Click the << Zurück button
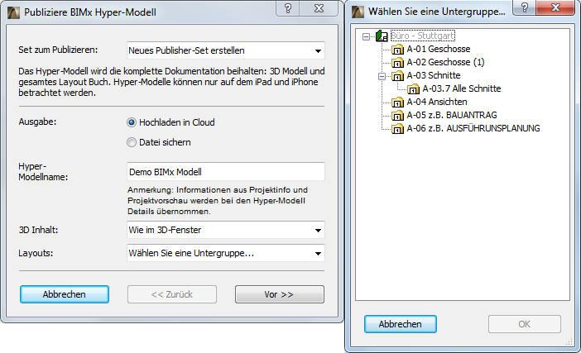Screen dimensions: 581x353 172,294
